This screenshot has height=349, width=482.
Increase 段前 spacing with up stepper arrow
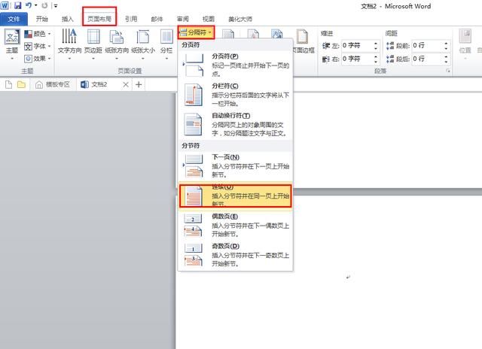point(446,44)
